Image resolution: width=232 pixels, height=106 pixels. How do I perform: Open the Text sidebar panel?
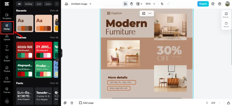(x=7, y=48)
